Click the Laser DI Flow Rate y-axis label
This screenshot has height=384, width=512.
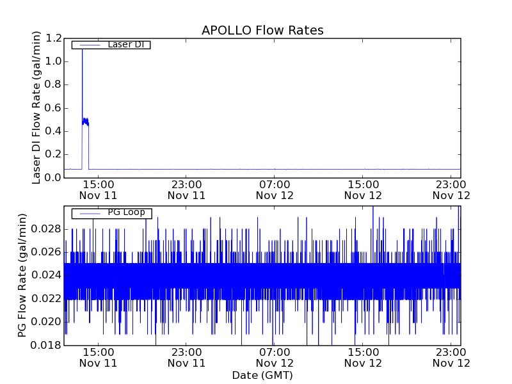(x=36, y=108)
